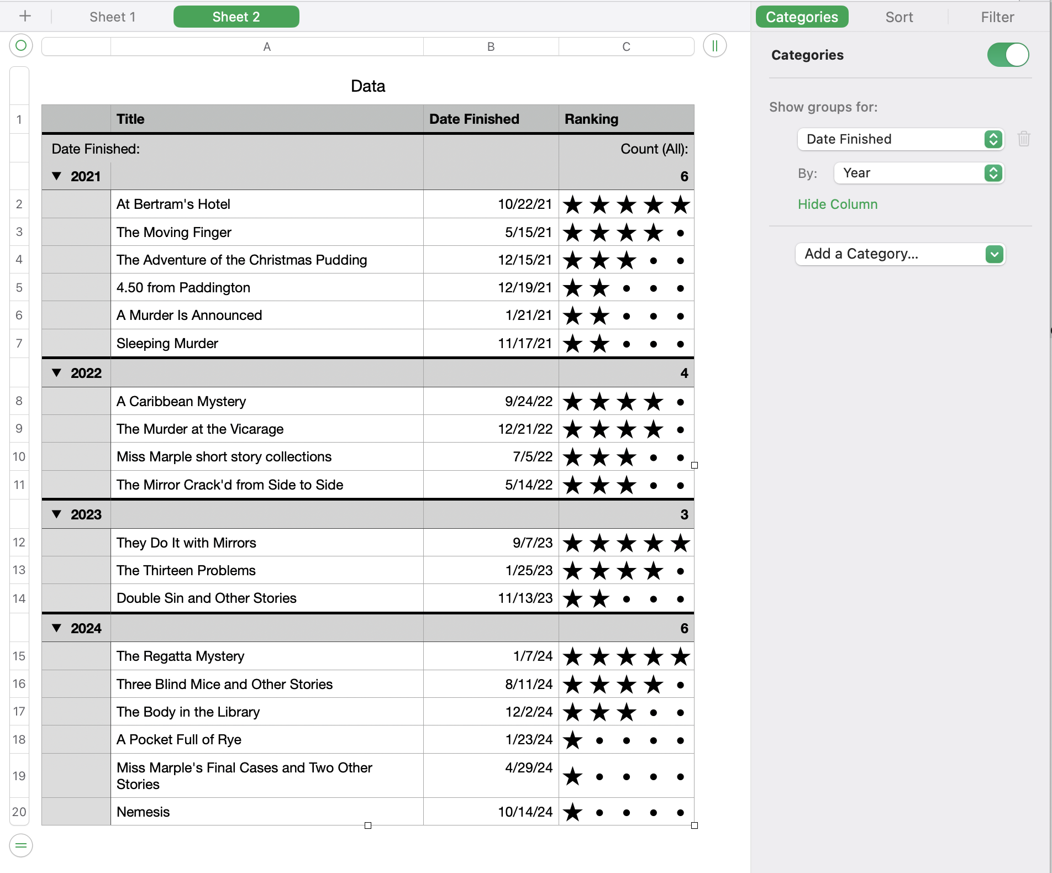Image resolution: width=1052 pixels, height=873 pixels.
Task: Select the cell 'The Moving Finger'
Action: [267, 232]
